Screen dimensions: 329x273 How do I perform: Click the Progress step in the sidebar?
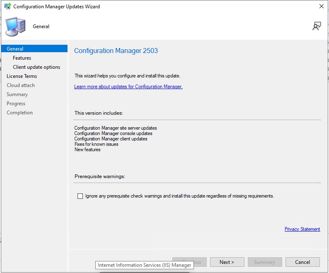16,104
